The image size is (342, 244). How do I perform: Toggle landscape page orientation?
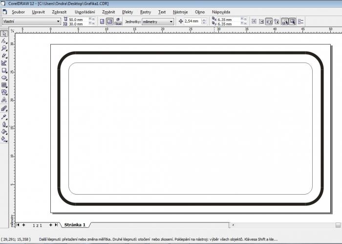tap(109, 22)
